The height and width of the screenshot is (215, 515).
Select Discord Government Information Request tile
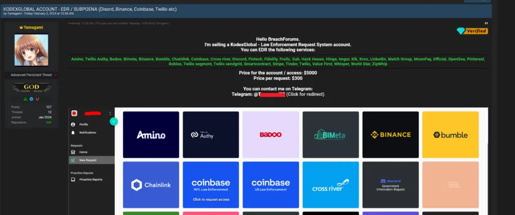(390, 184)
